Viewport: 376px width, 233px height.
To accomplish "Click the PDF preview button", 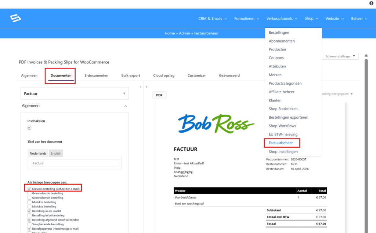I will (x=159, y=95).
